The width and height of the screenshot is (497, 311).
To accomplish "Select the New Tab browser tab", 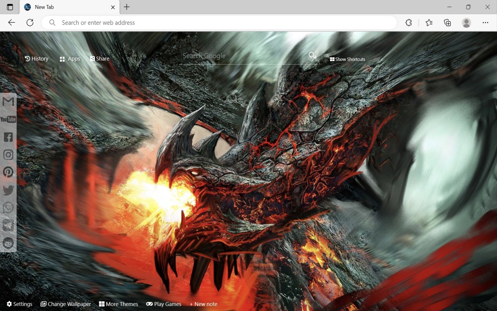I will click(x=70, y=7).
